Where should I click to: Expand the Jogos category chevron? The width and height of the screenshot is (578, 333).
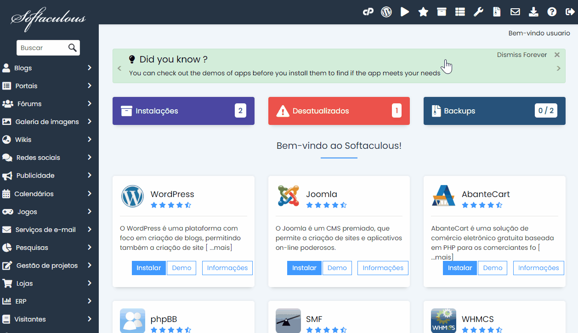(90, 212)
